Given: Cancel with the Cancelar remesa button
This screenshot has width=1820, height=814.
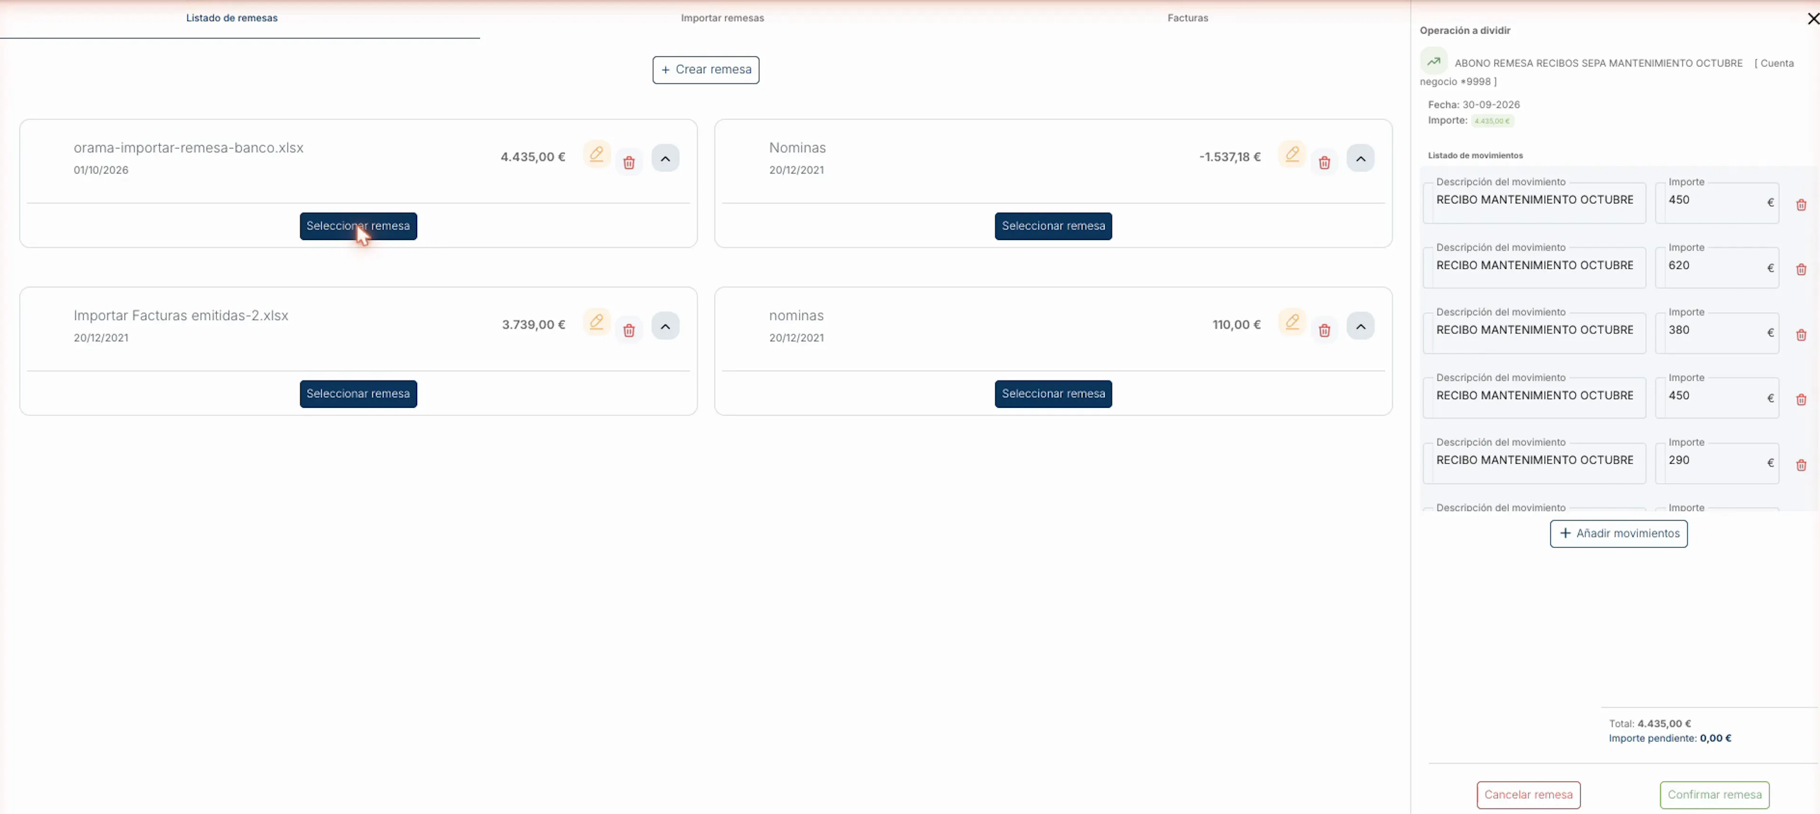Looking at the screenshot, I should point(1528,794).
